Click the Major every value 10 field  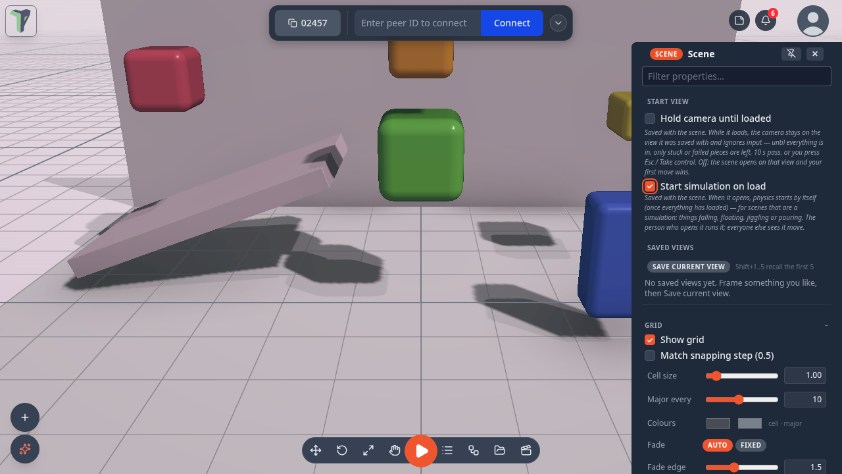805,399
